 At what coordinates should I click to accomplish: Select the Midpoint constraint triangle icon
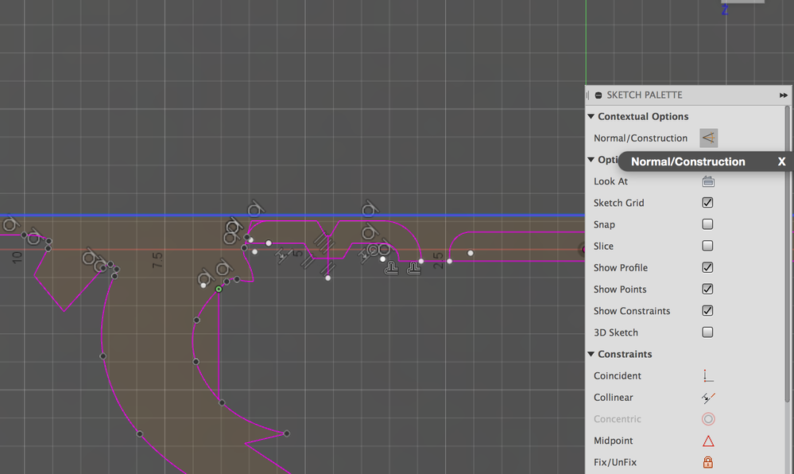708,441
